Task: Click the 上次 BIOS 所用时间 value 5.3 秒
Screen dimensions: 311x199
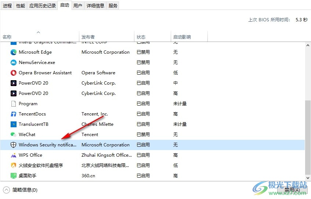Action: click(301, 19)
